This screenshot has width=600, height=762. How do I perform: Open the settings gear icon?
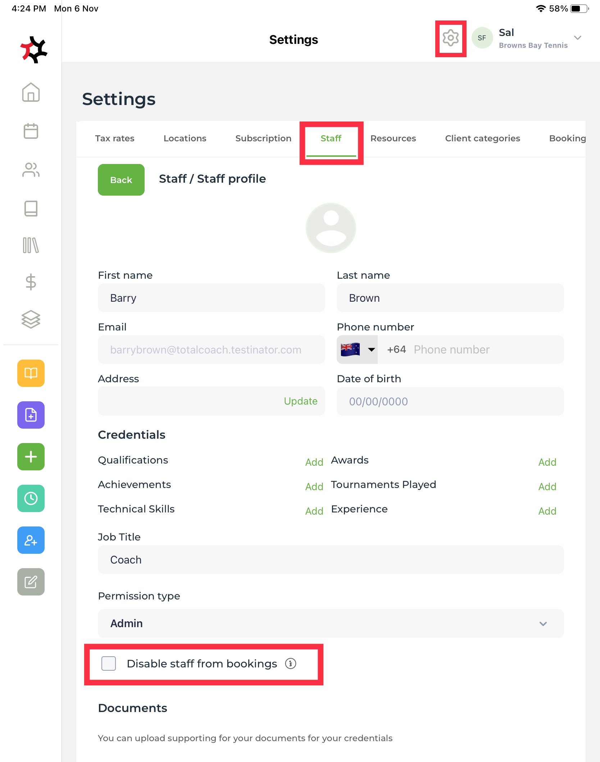[450, 38]
